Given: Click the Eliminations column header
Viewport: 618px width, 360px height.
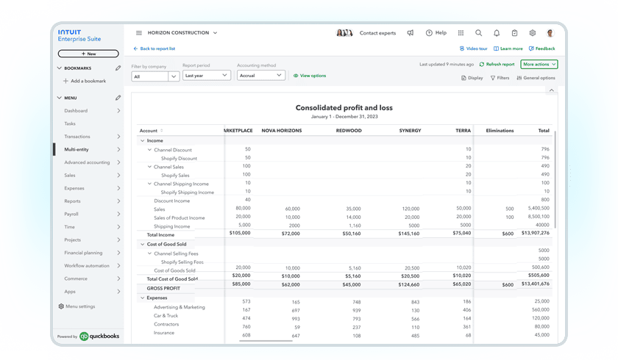Looking at the screenshot, I should pos(500,130).
